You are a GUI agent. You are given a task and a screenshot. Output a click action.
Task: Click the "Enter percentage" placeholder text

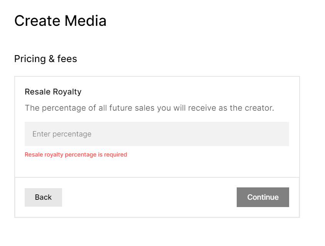pos(62,134)
